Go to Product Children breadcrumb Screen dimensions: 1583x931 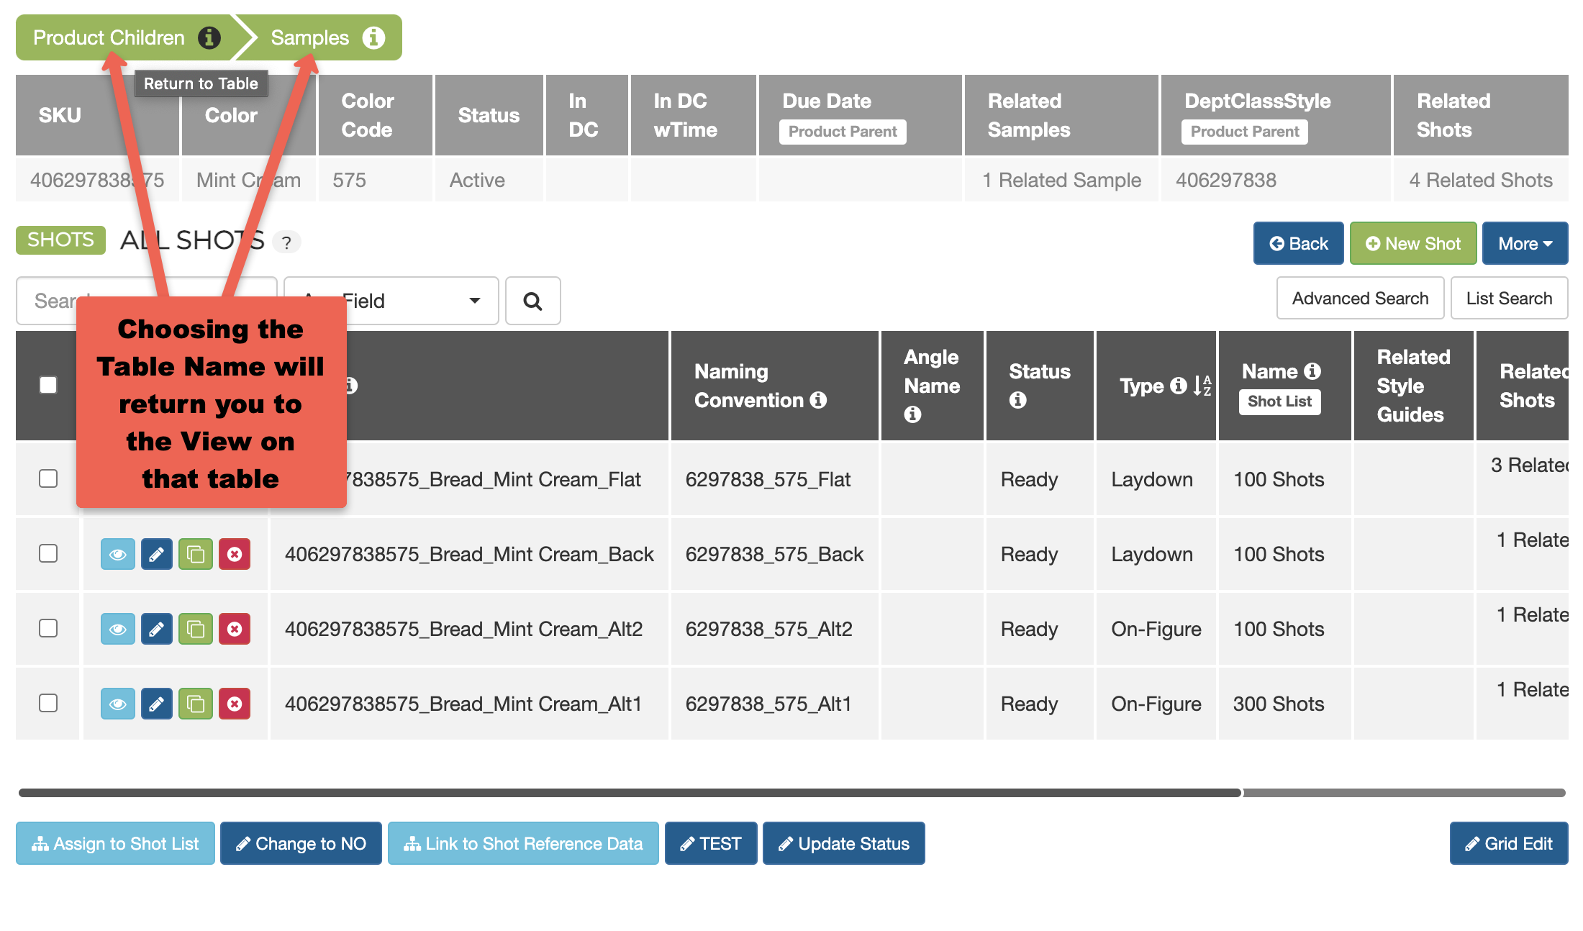pyautogui.click(x=109, y=37)
